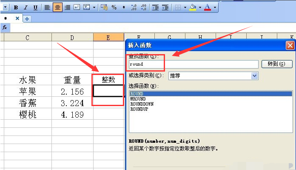The image size is (296, 170).
Task: Click the 苹果 cell
Action: pos(28,91)
